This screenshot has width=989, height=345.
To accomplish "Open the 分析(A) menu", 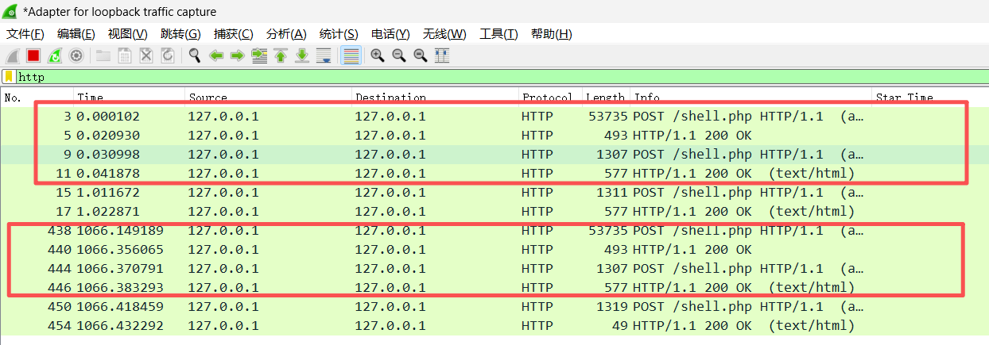I will point(286,34).
